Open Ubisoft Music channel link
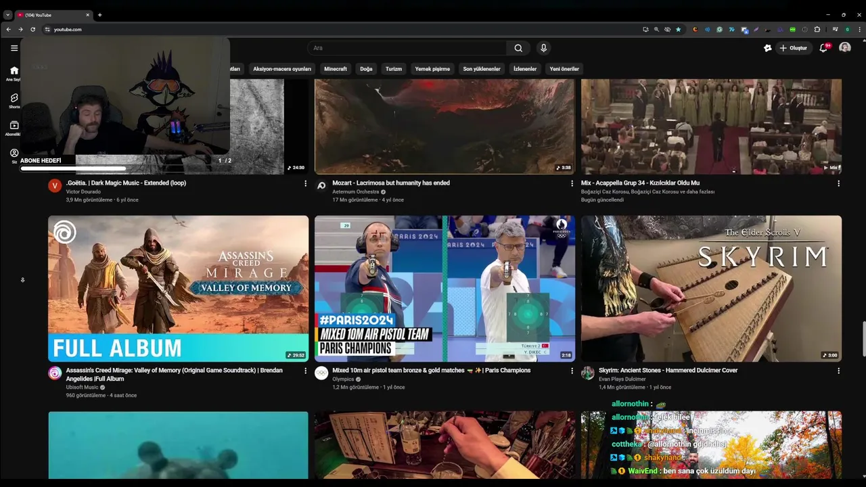The height and width of the screenshot is (487, 866). click(x=82, y=388)
